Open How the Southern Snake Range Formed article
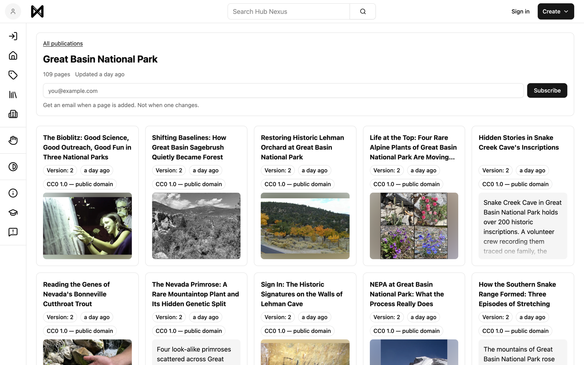The width and height of the screenshot is (584, 365). tap(517, 294)
